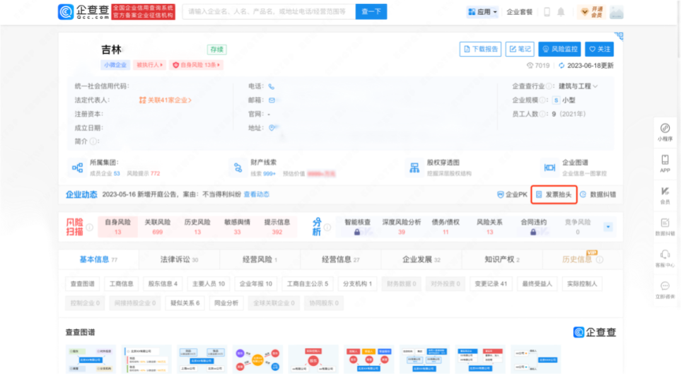
Task: Open the APP sidebar icon
Action: tap(665, 164)
